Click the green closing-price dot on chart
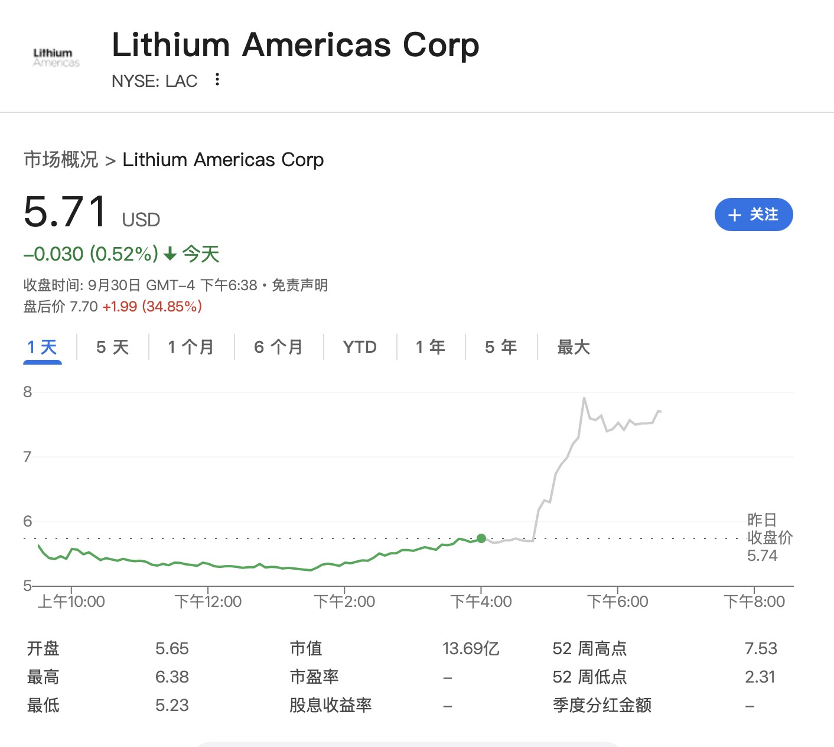Image resolution: width=834 pixels, height=747 pixels. [x=481, y=538]
